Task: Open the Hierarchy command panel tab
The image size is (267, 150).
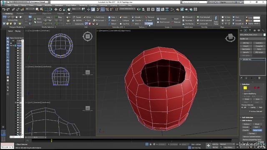Action: 250,30
